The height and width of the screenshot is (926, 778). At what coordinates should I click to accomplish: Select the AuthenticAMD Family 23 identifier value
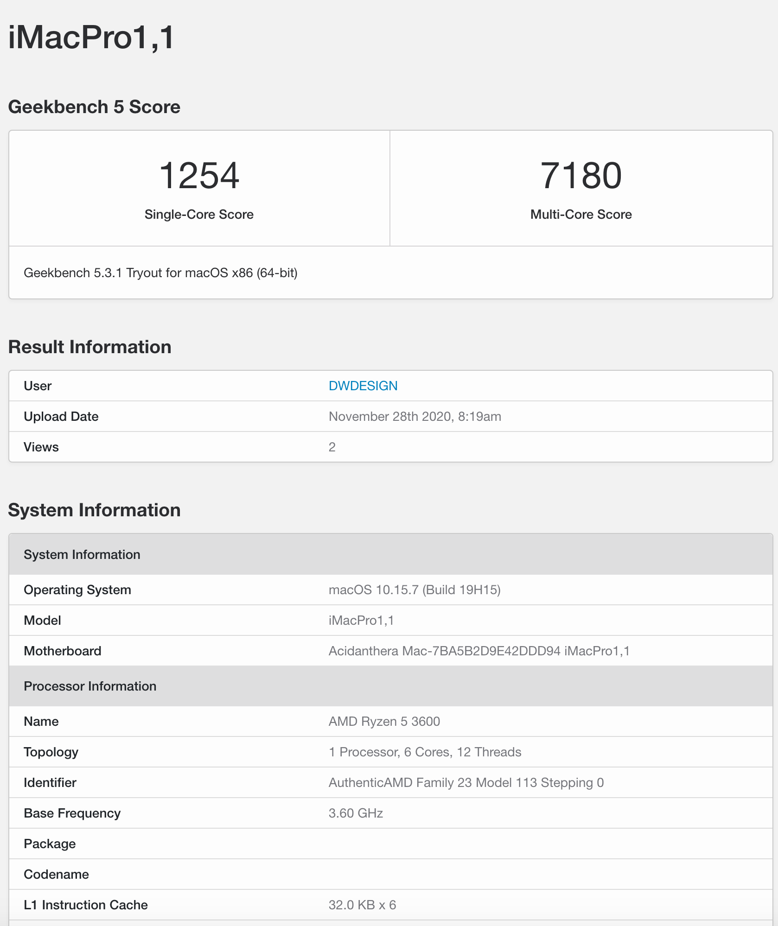[x=466, y=782]
